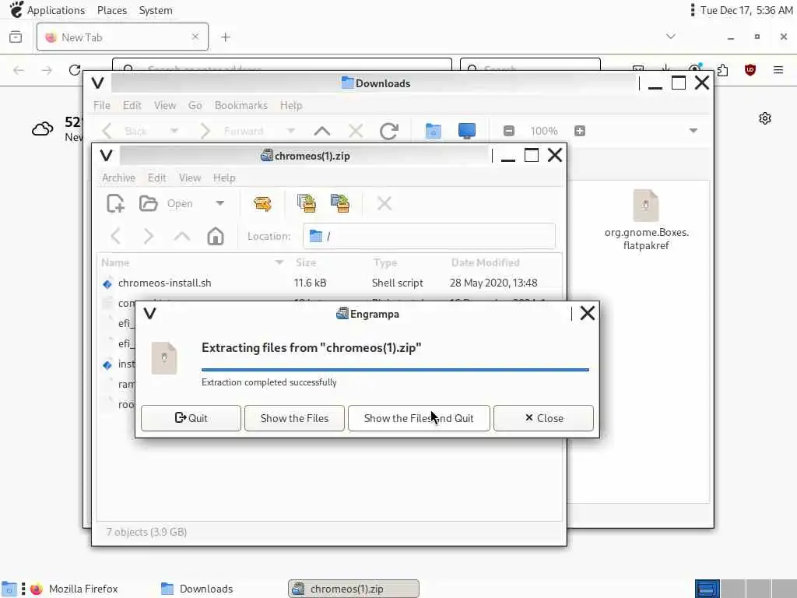The height and width of the screenshot is (598, 797).
Task: Click the extraction progress bar
Action: tap(395, 370)
